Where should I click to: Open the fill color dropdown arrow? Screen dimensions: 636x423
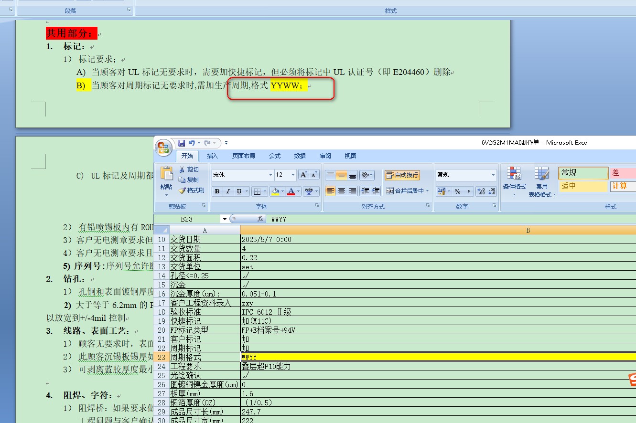[282, 191]
